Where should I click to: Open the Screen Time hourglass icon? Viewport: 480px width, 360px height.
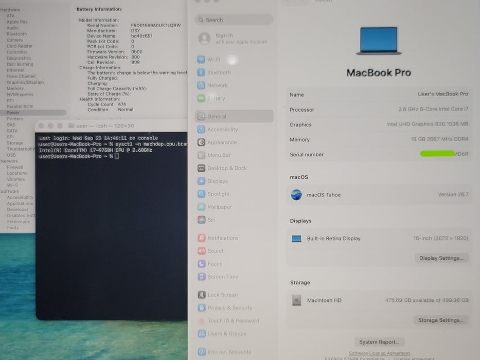[x=202, y=277]
